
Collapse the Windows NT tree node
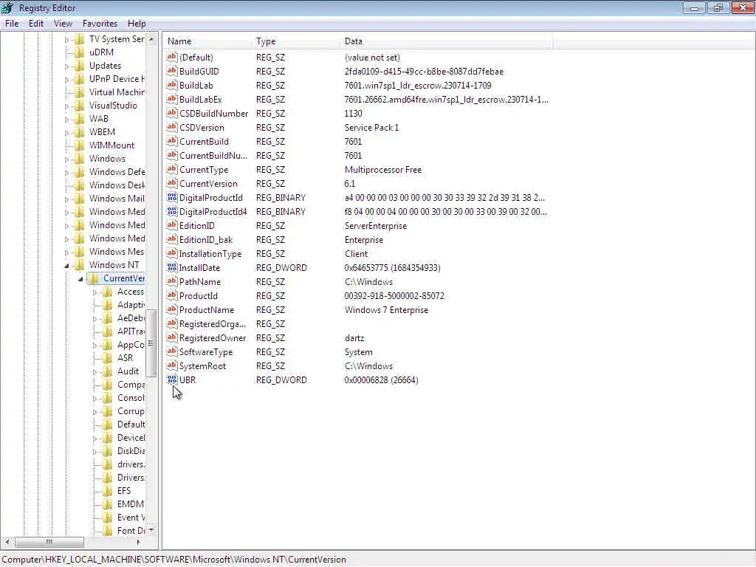pos(67,266)
